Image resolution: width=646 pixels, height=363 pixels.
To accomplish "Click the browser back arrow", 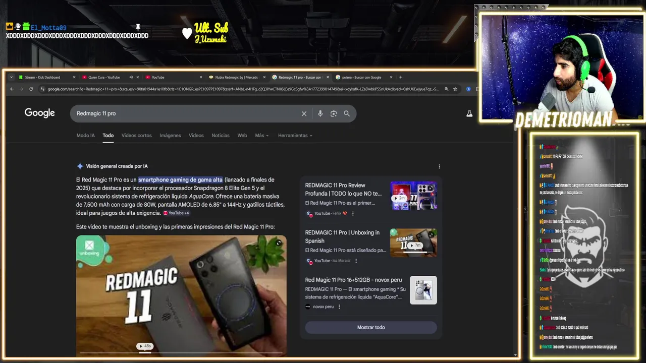I will 12,89.
